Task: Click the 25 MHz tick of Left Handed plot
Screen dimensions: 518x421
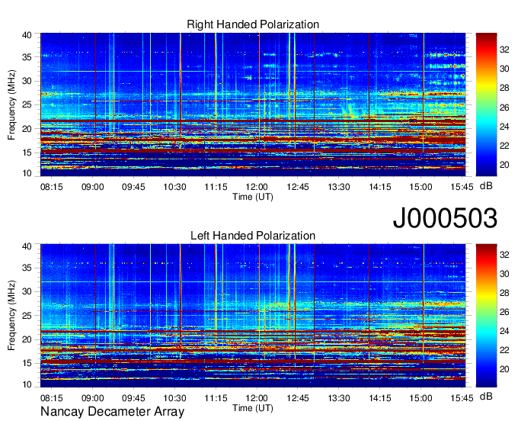Action: tap(27, 316)
